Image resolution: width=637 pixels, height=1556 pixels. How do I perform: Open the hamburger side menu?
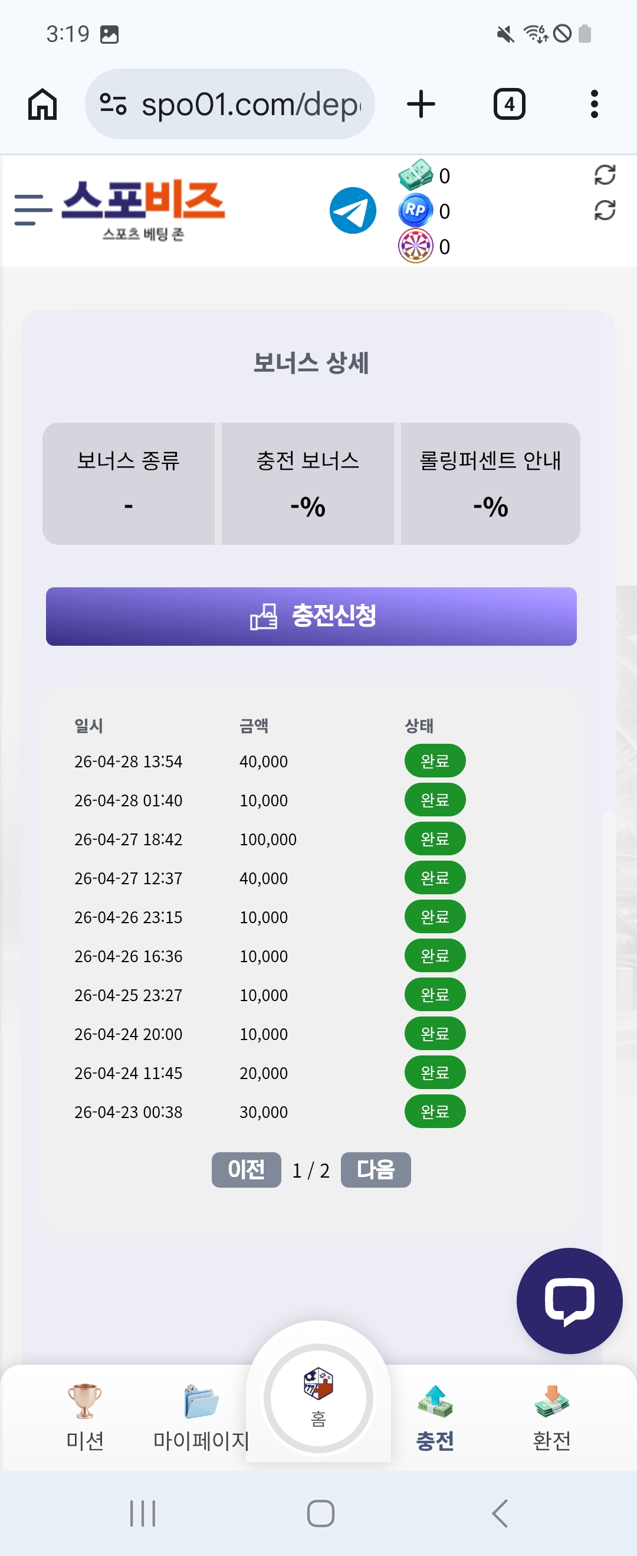tap(32, 210)
